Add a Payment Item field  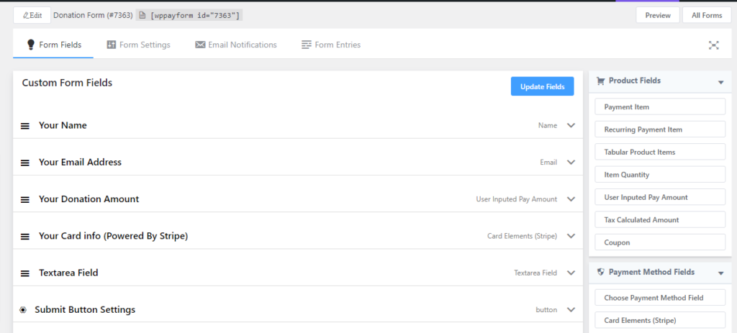(660, 106)
